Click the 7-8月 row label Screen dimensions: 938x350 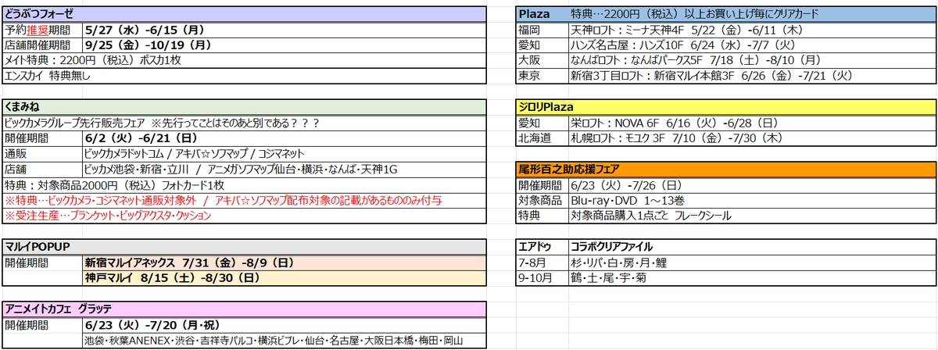(542, 262)
